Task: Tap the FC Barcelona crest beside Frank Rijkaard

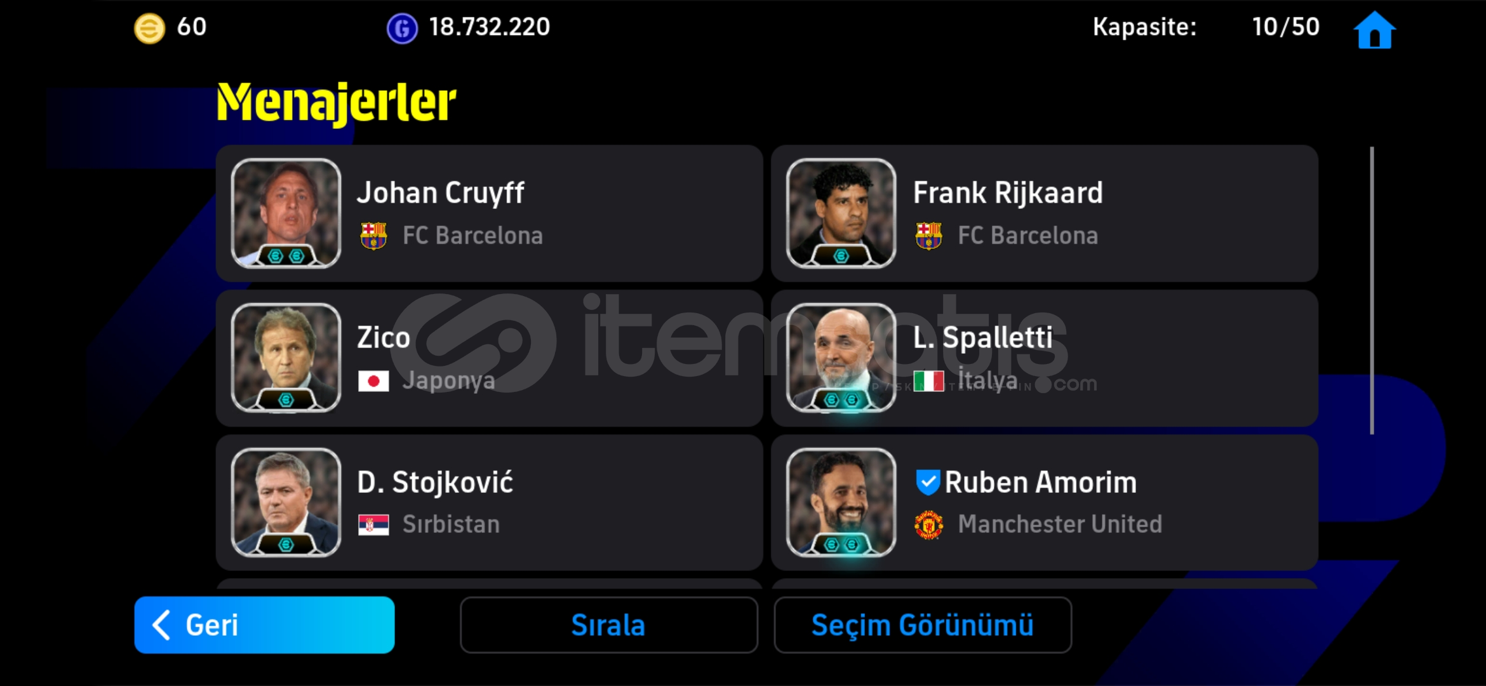Action: (928, 236)
